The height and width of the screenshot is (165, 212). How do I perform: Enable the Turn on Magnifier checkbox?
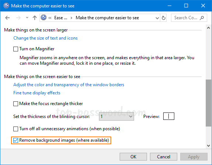click(16, 49)
